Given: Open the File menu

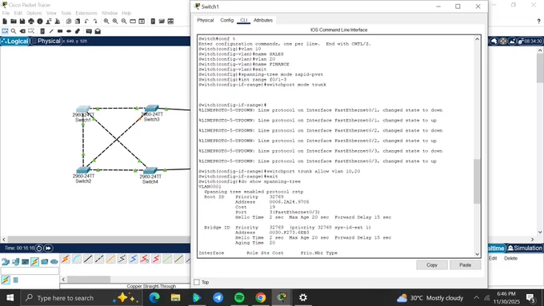Looking at the screenshot, I should pos(6,13).
